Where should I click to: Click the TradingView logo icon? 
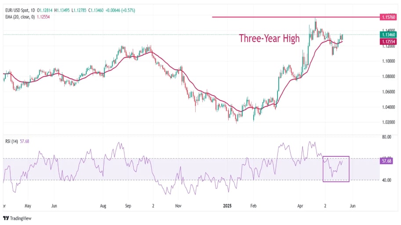pos(6,218)
